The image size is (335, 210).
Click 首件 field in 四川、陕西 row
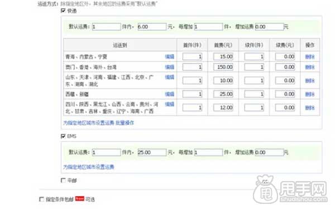point(192,108)
